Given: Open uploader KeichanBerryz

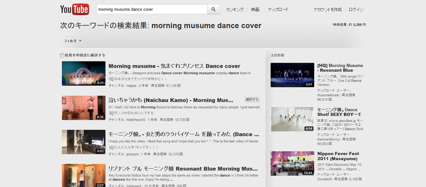Looking at the screenshot, I should tap(329, 139).
